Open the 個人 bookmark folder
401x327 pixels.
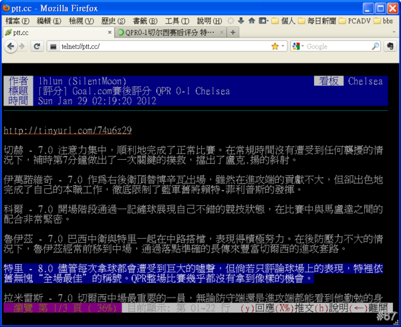(x=283, y=21)
